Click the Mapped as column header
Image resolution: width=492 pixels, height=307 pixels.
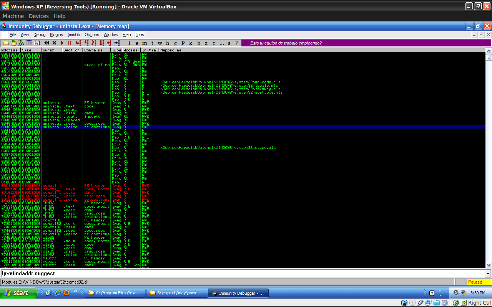pyautogui.click(x=322, y=50)
